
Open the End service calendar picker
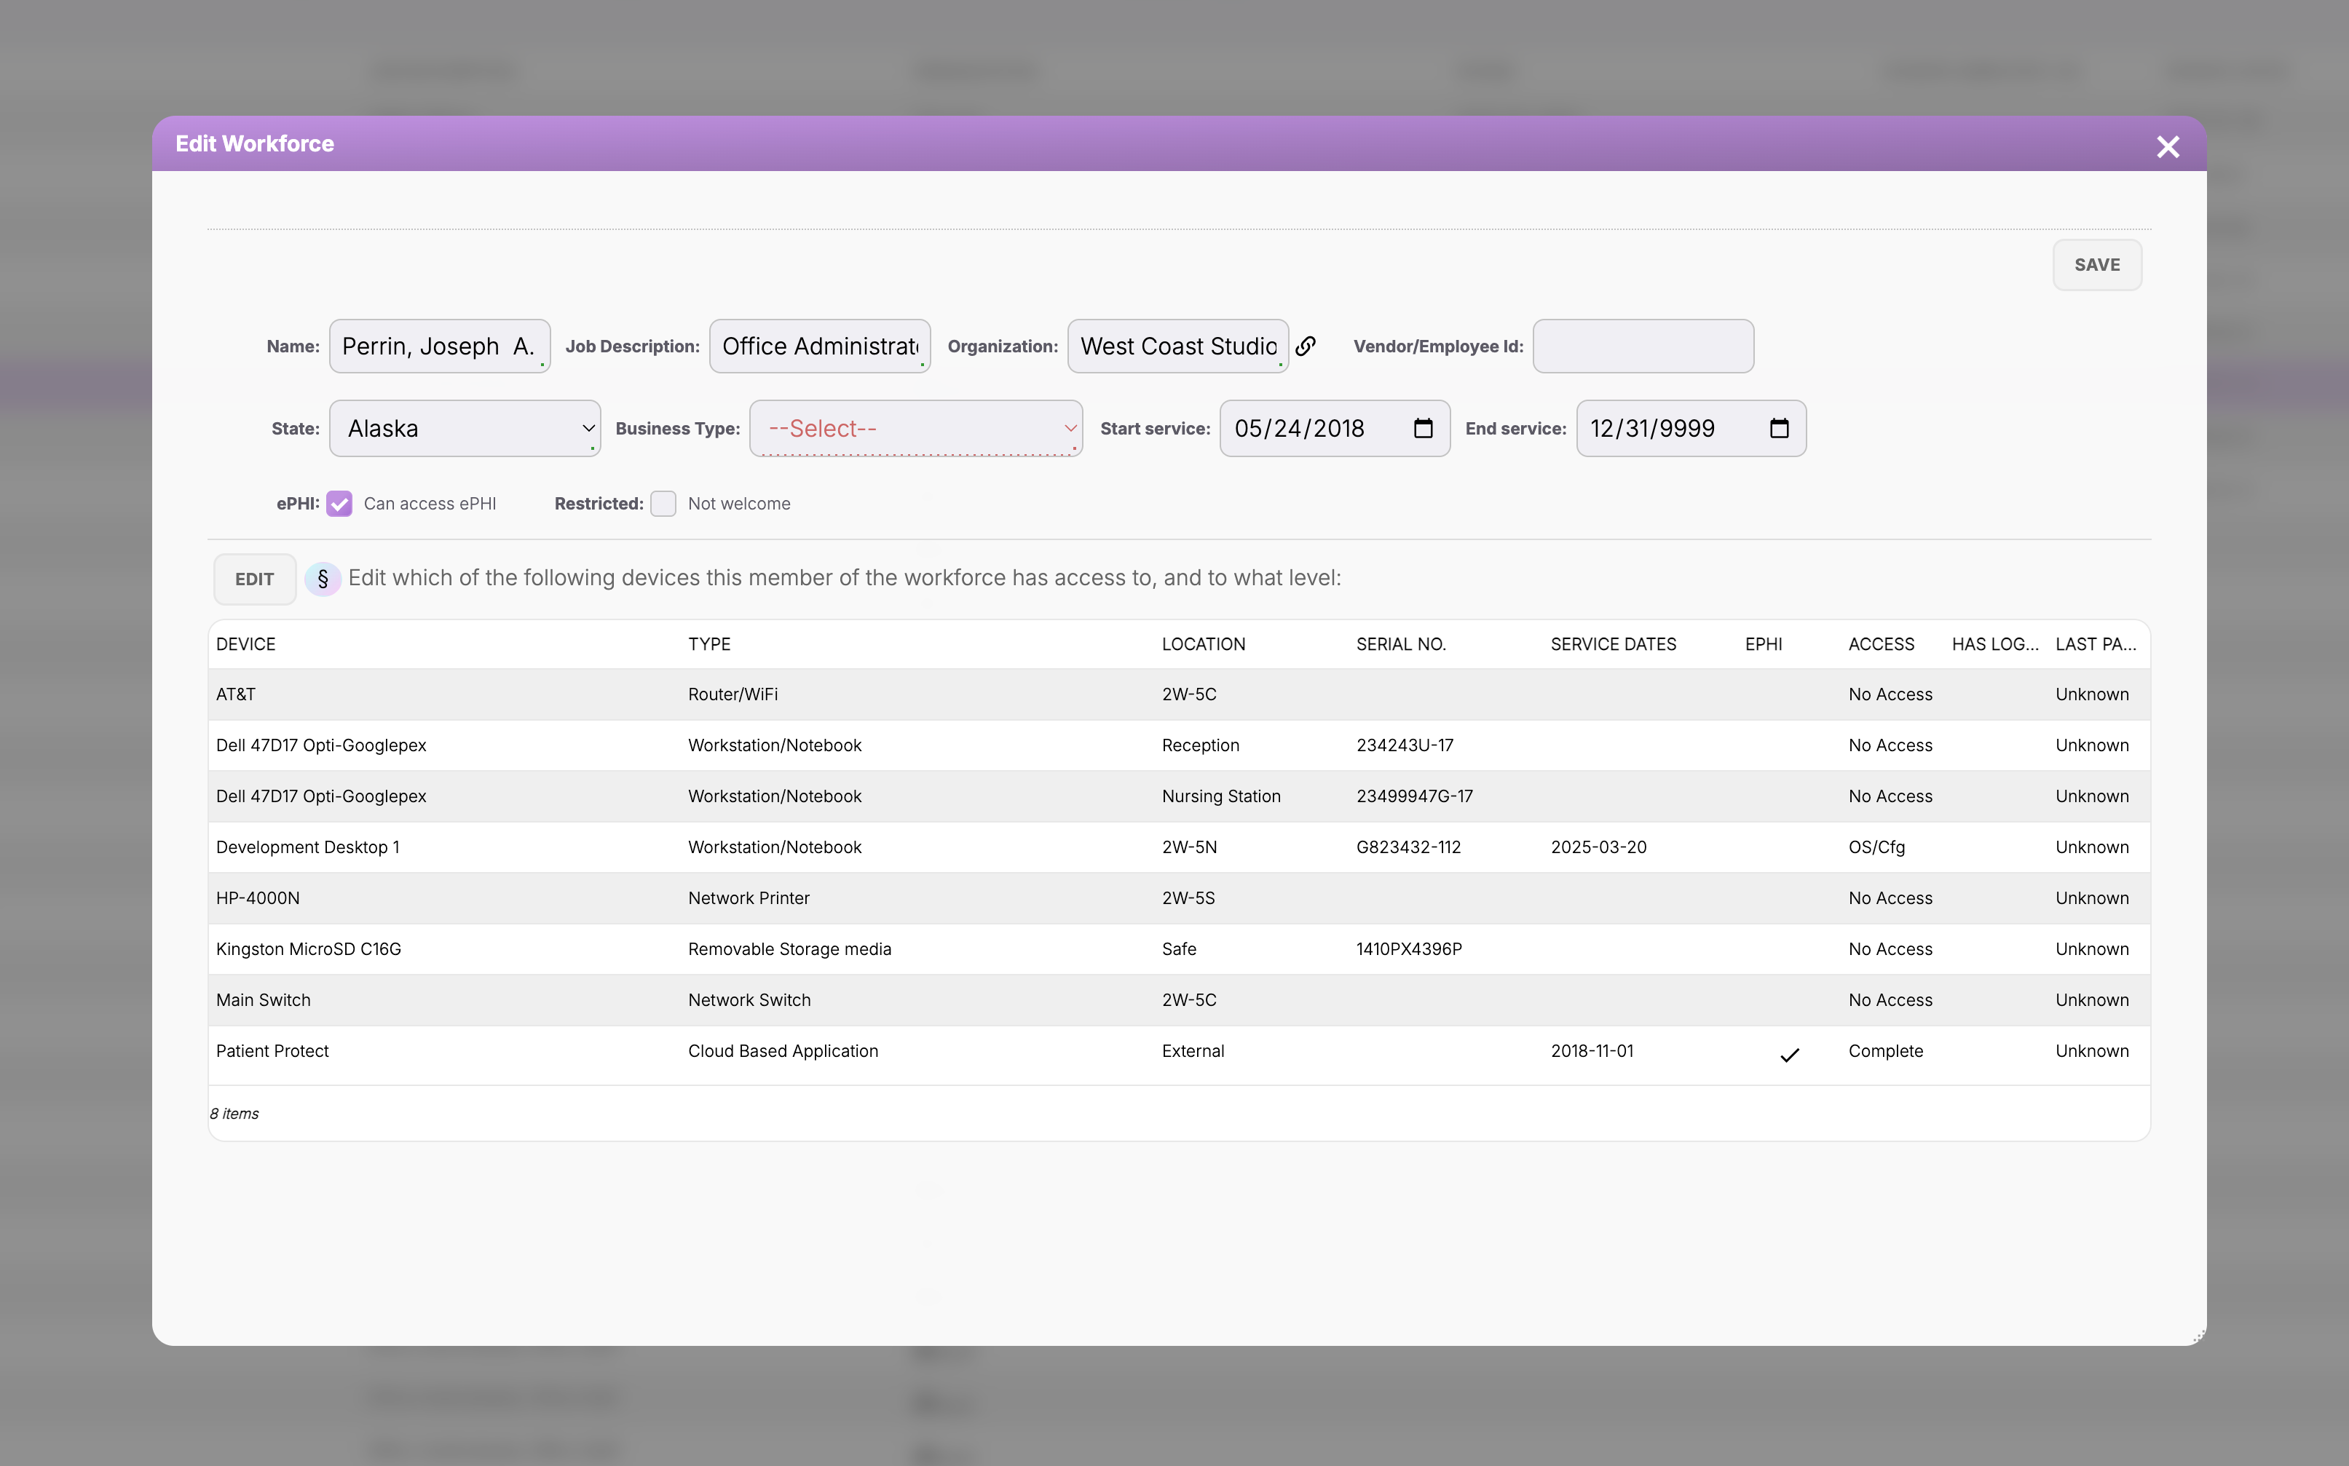tap(1779, 429)
